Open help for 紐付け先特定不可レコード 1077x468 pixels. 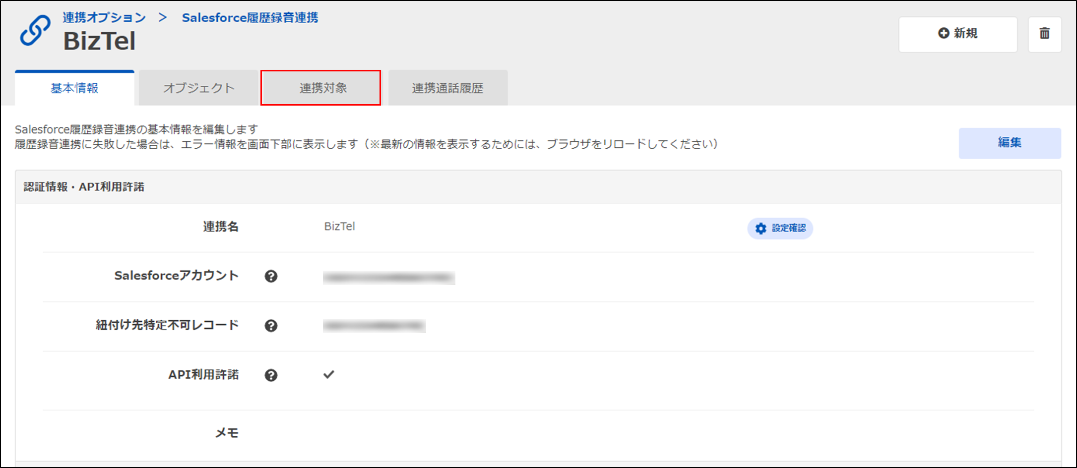point(271,326)
